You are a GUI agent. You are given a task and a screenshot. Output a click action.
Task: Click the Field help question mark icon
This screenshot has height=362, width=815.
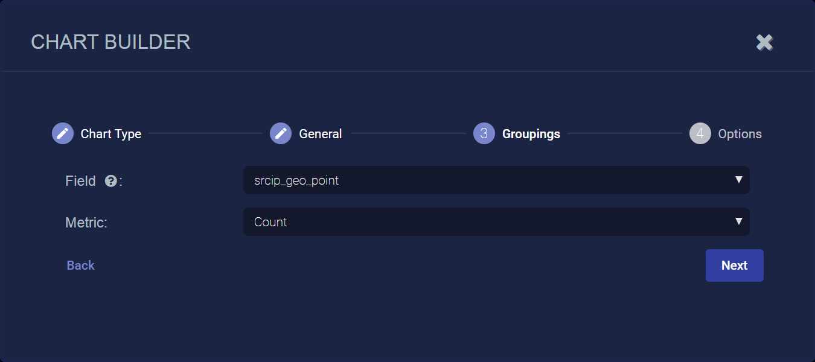pos(110,181)
